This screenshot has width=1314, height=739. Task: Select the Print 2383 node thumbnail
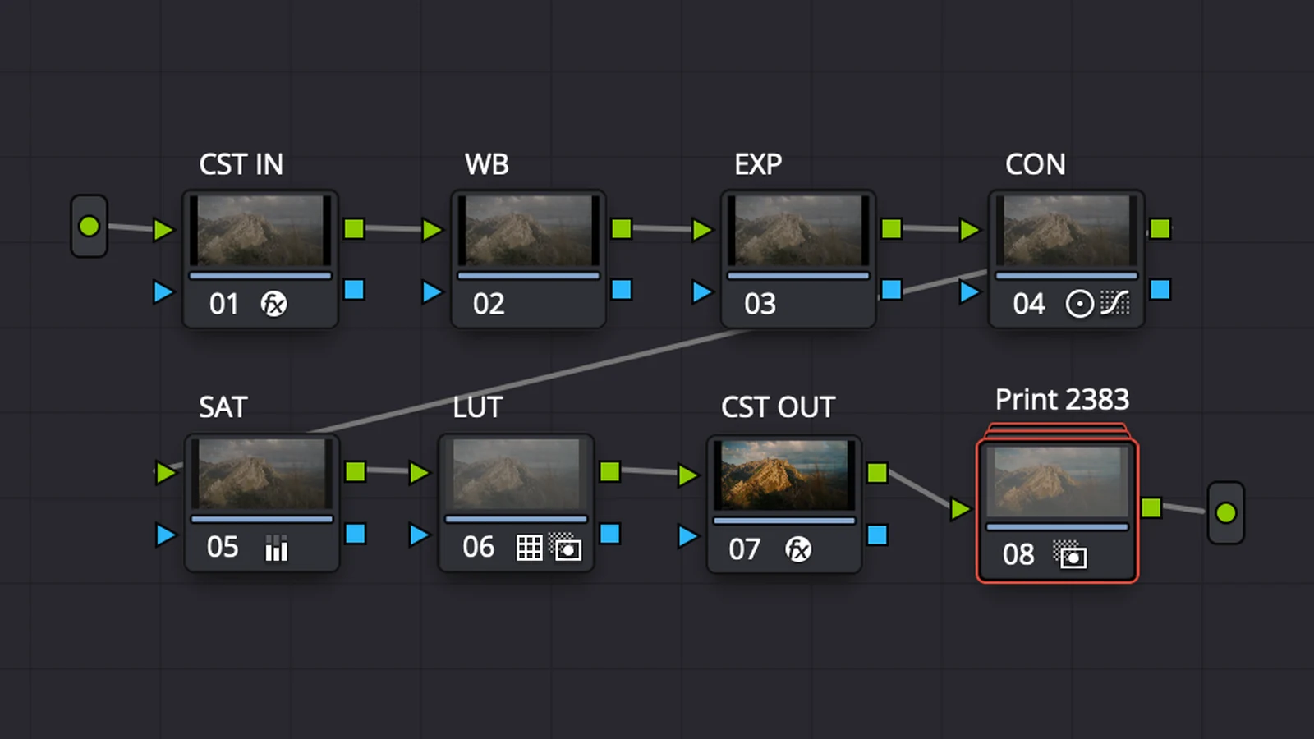[x=1058, y=482]
